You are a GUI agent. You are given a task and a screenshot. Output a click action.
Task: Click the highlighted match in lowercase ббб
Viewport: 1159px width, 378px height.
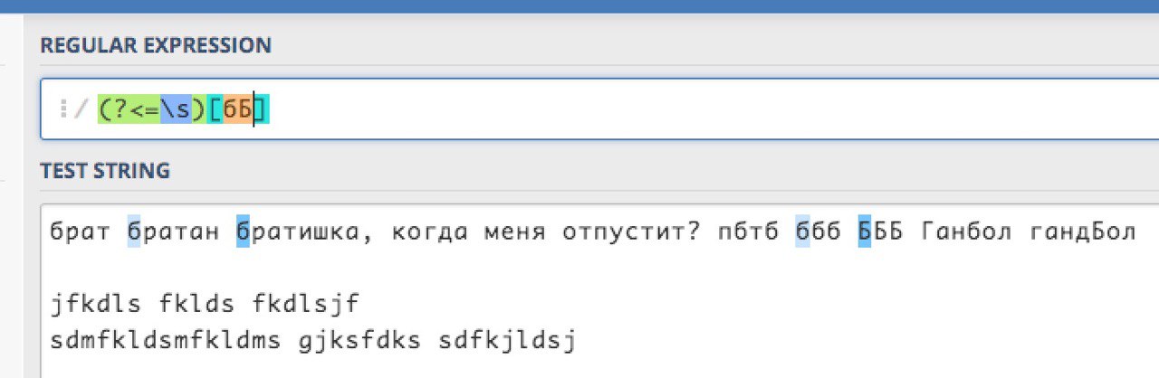802,232
